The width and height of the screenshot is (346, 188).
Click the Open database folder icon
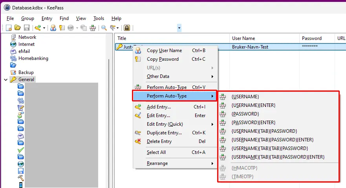[17, 28]
